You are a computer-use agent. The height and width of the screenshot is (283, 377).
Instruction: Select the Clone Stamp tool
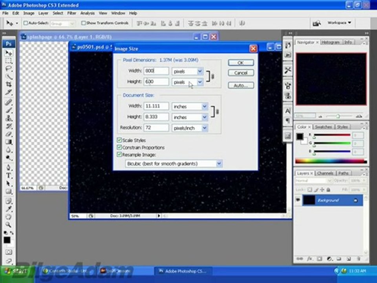pyautogui.click(x=8, y=118)
